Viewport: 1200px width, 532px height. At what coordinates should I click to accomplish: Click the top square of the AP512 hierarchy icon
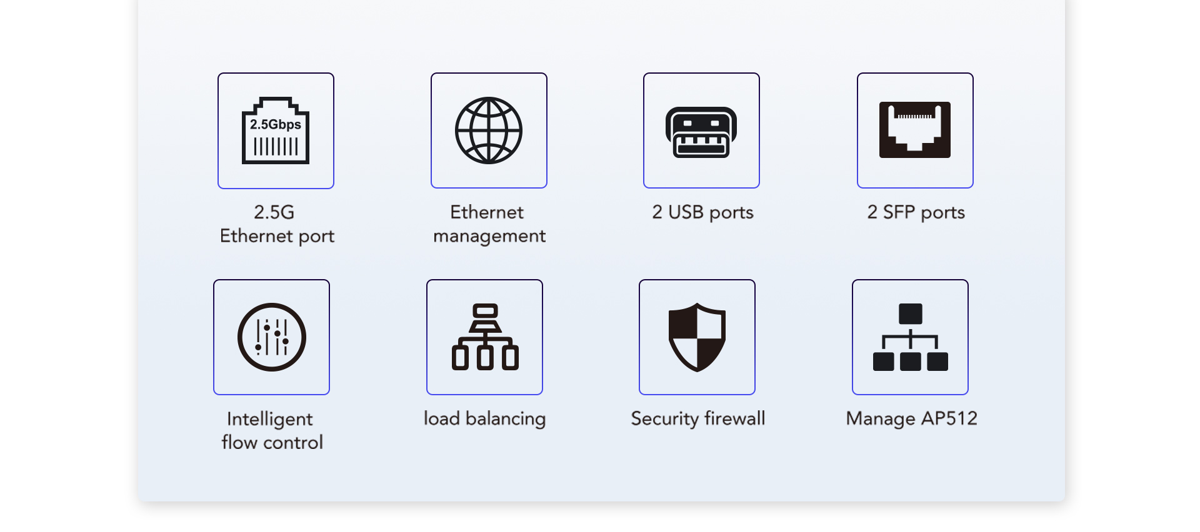[x=910, y=313]
